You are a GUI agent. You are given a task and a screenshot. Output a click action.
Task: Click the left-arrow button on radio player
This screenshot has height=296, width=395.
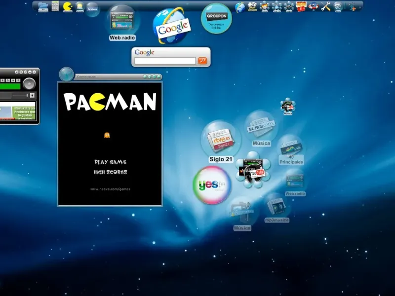coord(32,95)
